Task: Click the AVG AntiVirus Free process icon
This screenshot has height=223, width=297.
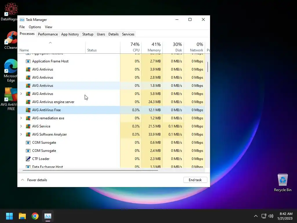Action: [28, 110]
